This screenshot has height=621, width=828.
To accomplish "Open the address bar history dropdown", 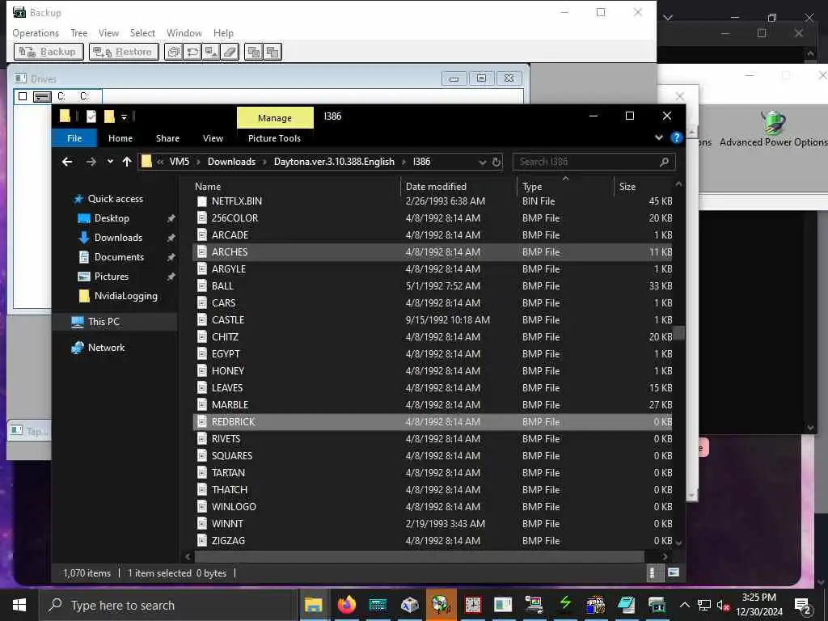I will [482, 162].
